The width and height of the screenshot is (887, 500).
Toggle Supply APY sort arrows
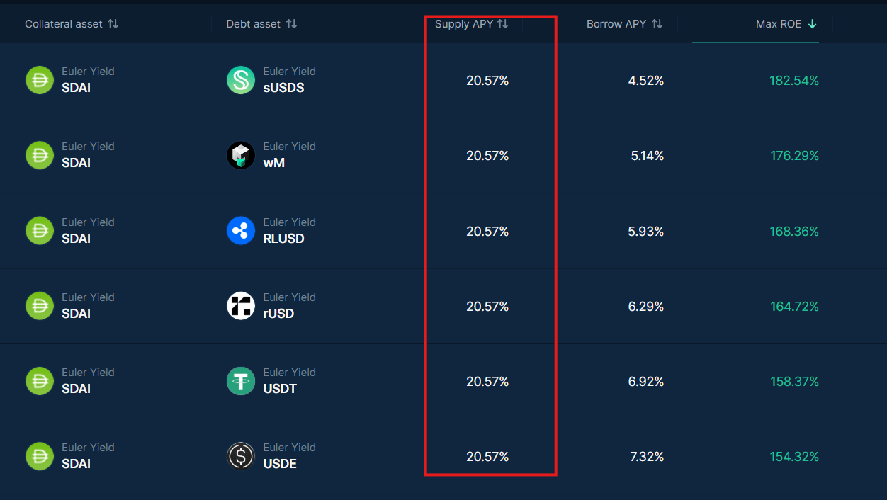(x=502, y=24)
